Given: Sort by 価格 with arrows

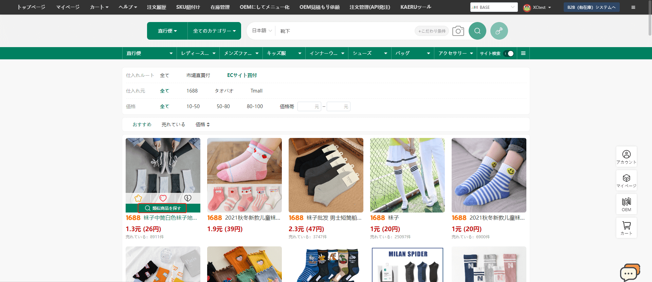Looking at the screenshot, I should [203, 124].
